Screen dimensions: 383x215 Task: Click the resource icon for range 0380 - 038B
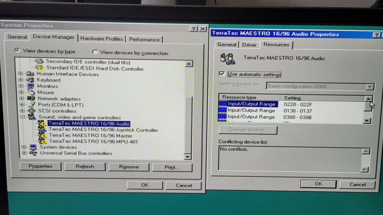[222, 117]
